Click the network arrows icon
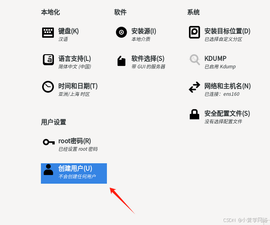 coord(194,87)
